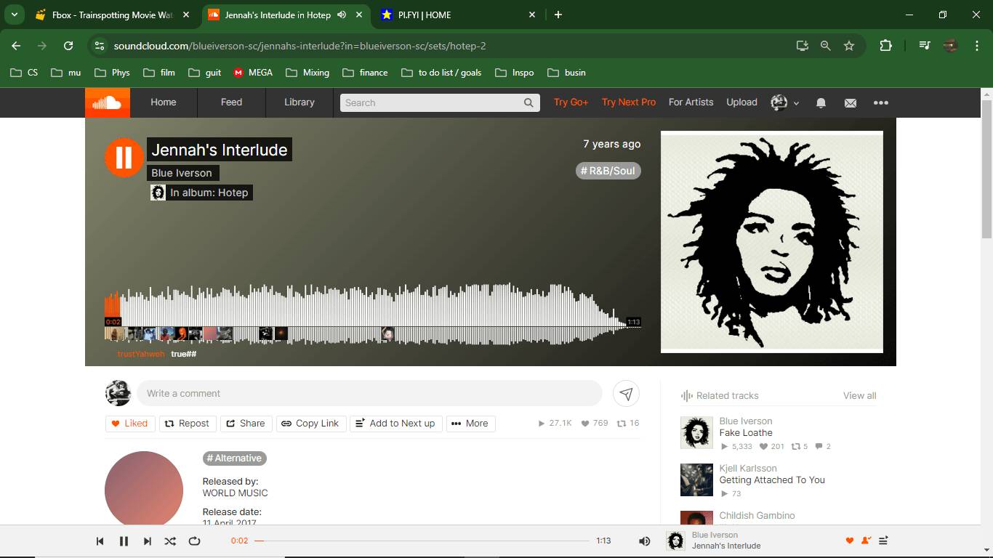Image resolution: width=993 pixels, height=558 pixels.
Task: Close the Fbox Trainspotting tab
Action: click(186, 15)
